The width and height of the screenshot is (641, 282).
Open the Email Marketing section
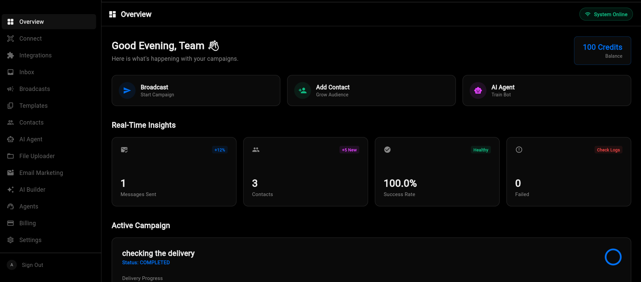pos(41,173)
